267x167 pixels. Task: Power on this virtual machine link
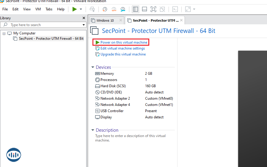pyautogui.click(x=123, y=42)
